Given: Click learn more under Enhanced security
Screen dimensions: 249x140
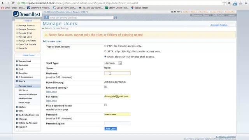Looking at the screenshot, I should click(51, 92).
